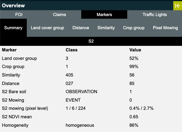Click the Class column header
Image resolution: width=182 pixels, height=132 pixels.
pos(72,50)
